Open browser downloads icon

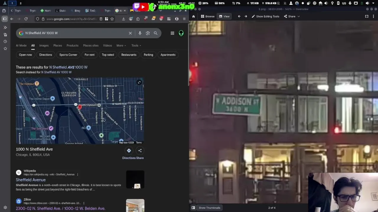(123, 19)
